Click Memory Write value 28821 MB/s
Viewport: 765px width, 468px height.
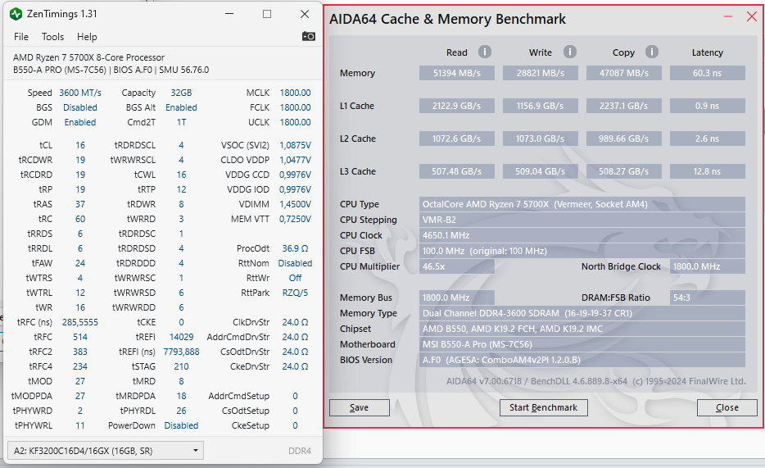[541, 73]
